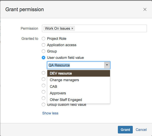Select Group custom field value radio
Image resolution: width=152 pixels, height=136 pixels.
44,105
